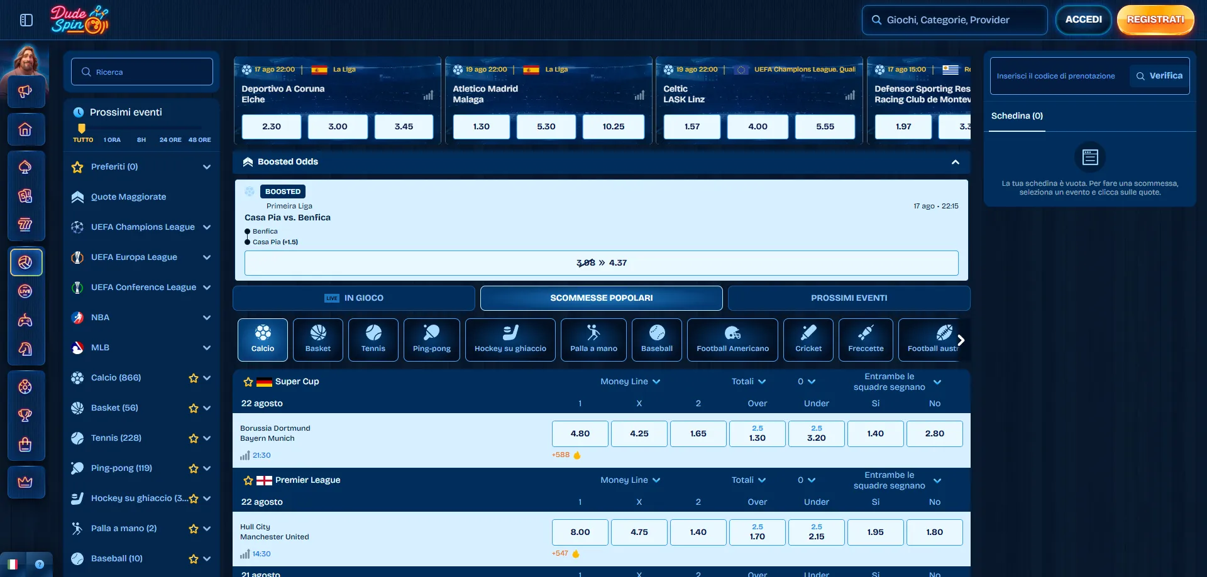Switch to SCOMMESSE POPOLARI tab

point(602,298)
